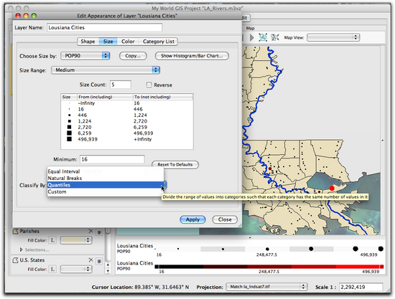Click Reset To Defaults button
395x299 pixels.
(x=175, y=165)
